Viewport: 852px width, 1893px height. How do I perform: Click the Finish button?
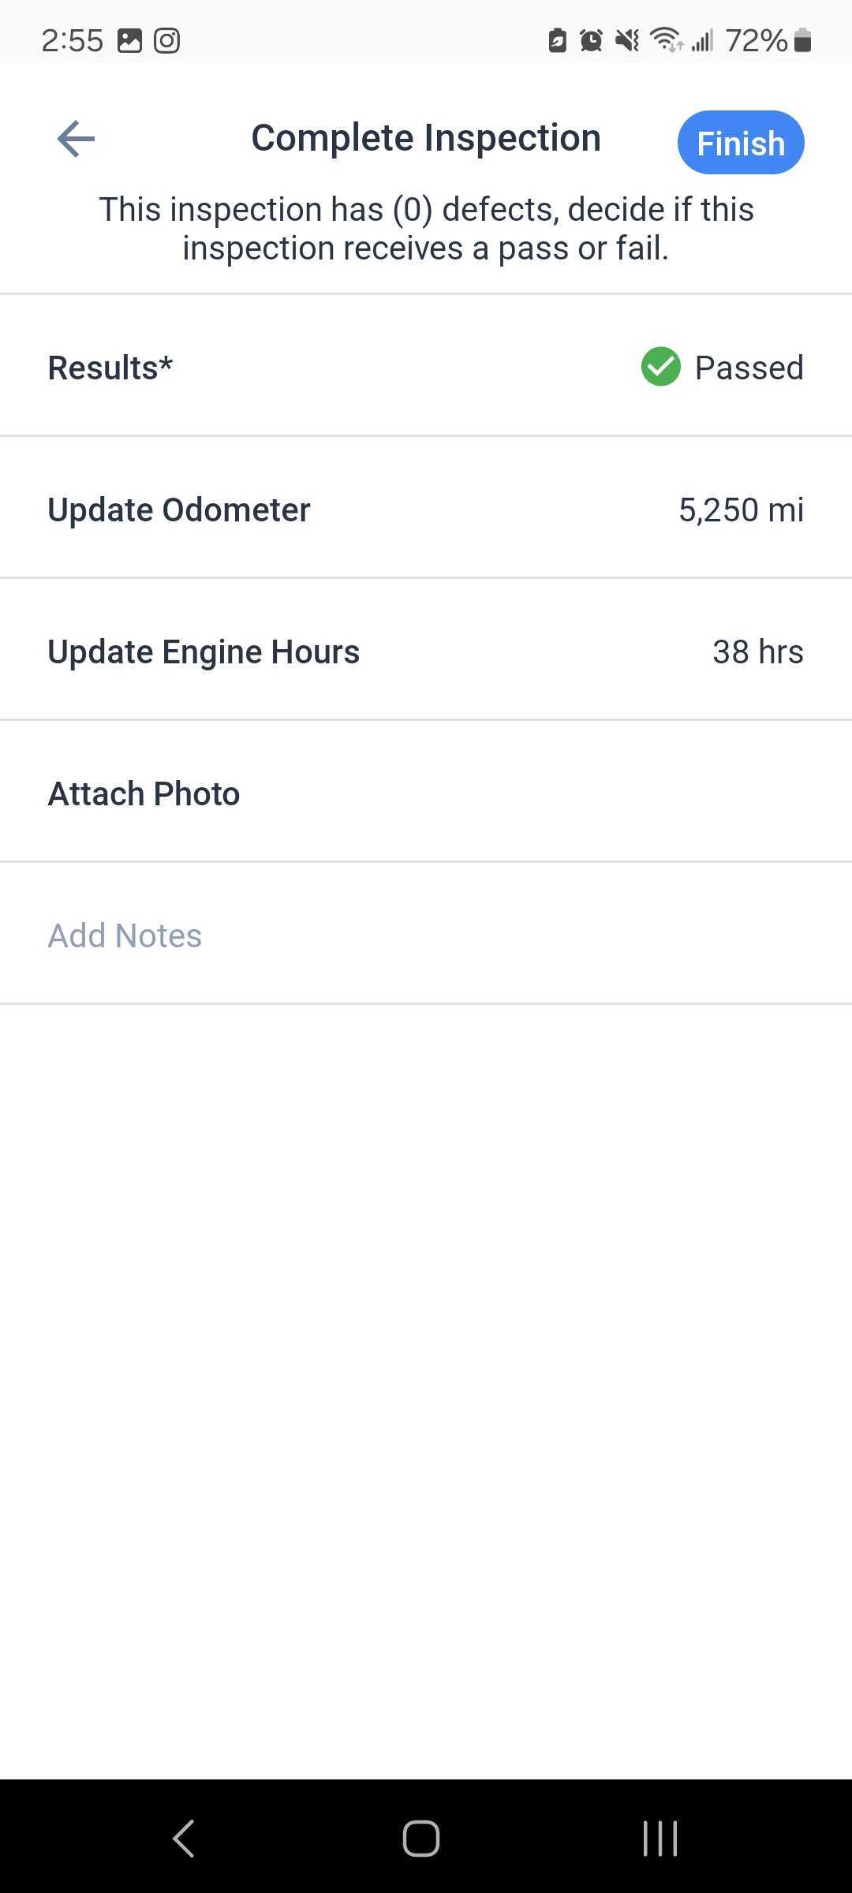741,143
